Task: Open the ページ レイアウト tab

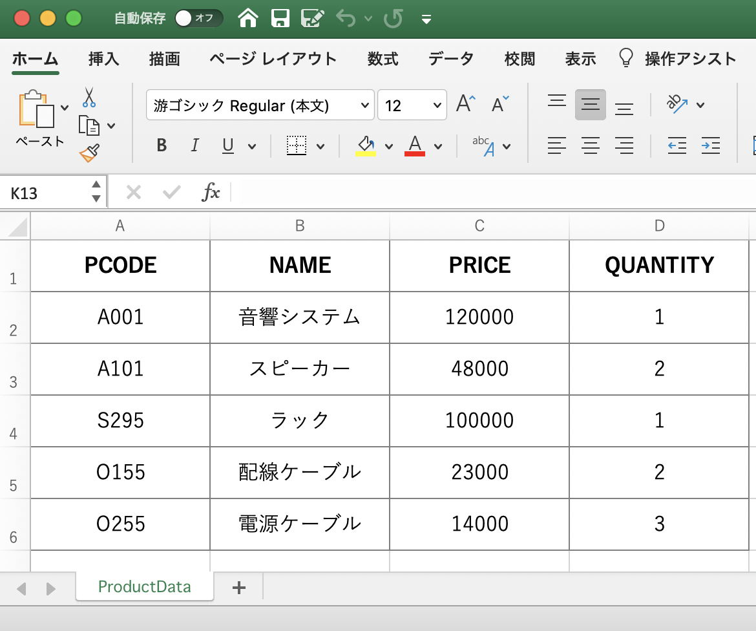Action: (273, 59)
